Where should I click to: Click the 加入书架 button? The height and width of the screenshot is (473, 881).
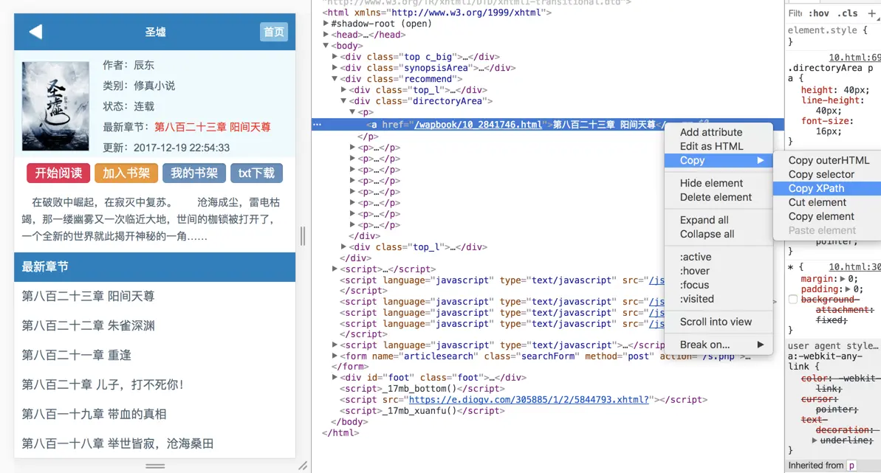click(126, 173)
